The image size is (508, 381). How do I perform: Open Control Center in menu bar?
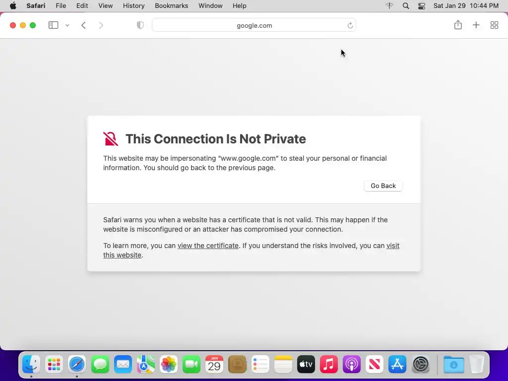(422, 6)
